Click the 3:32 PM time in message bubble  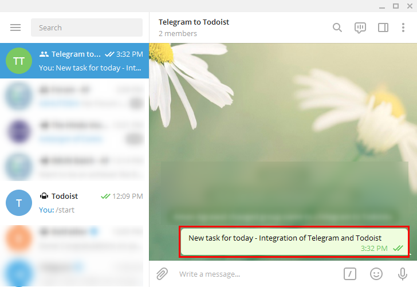point(374,249)
